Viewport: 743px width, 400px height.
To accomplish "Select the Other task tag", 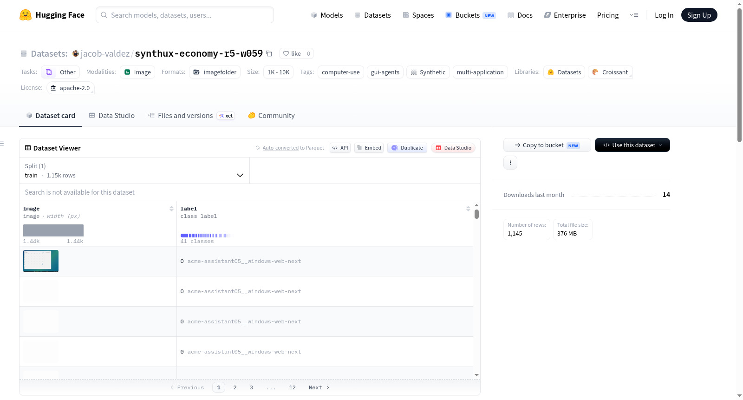I will (60, 72).
